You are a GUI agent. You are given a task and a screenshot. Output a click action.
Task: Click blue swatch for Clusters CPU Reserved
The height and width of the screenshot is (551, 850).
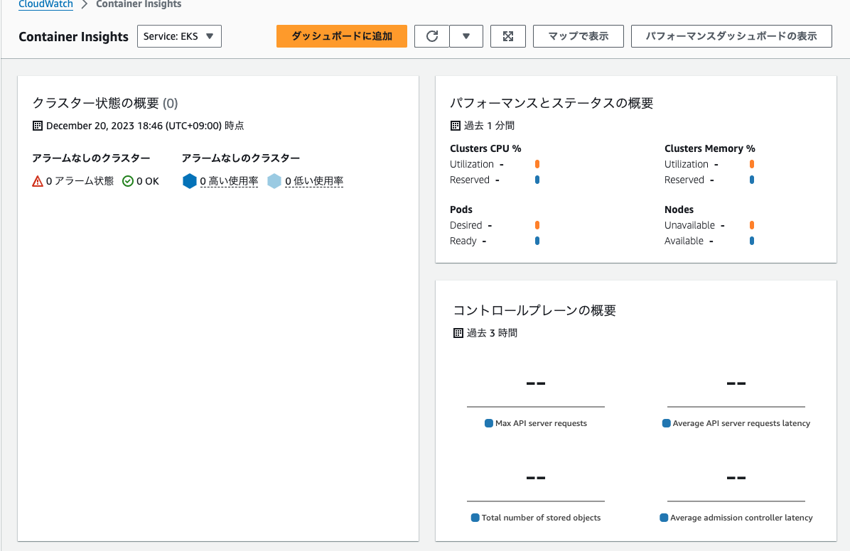click(x=537, y=180)
